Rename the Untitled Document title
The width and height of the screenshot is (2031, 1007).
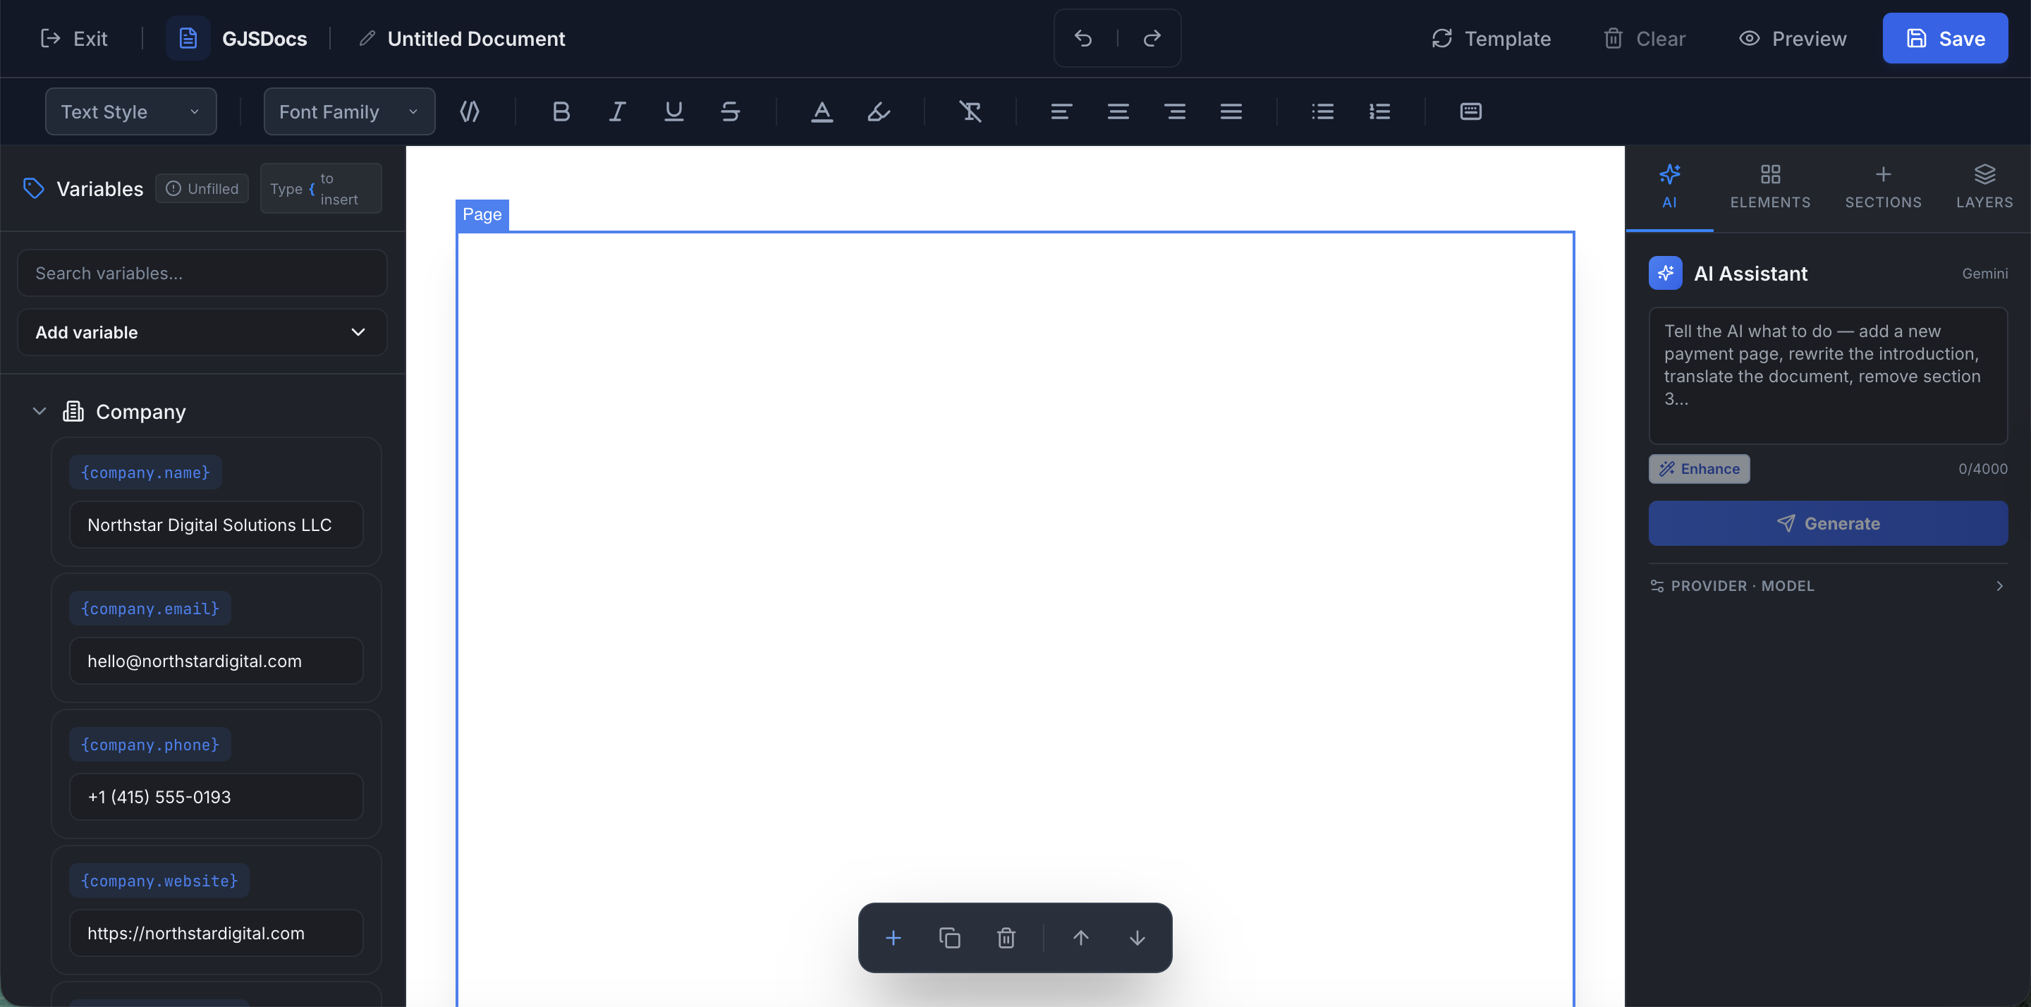pos(475,39)
